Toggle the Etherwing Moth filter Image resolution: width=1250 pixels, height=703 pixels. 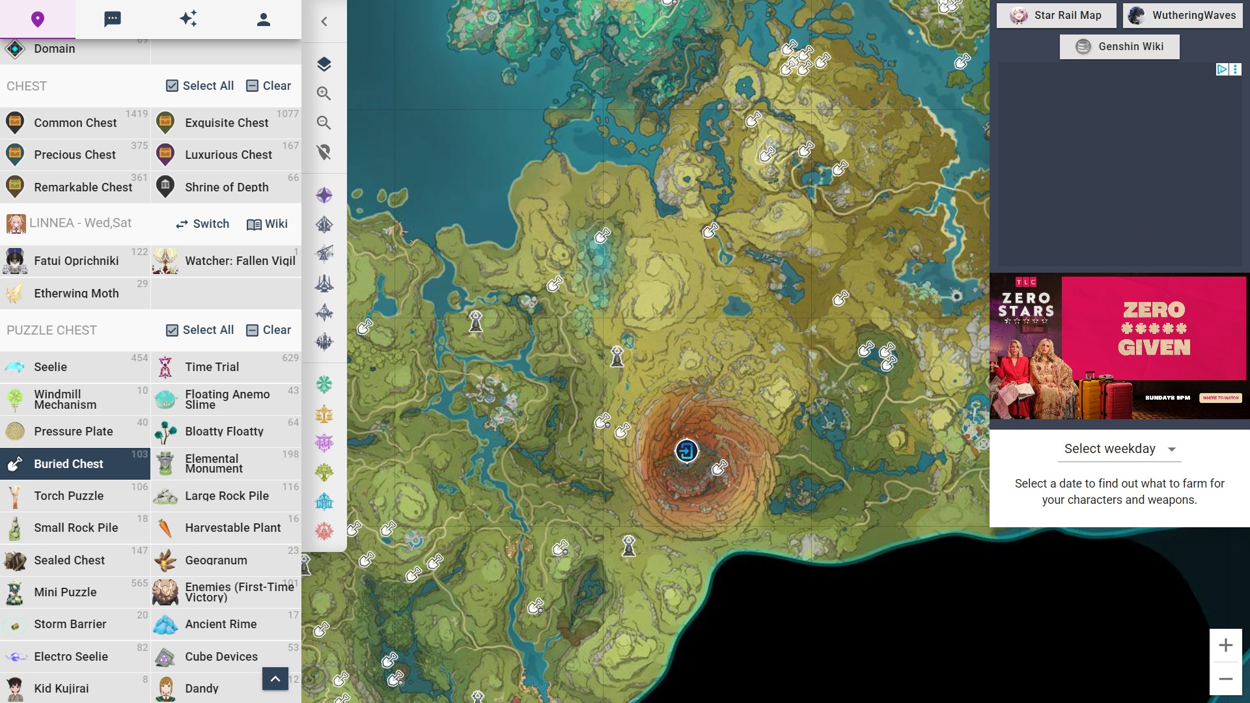point(76,293)
